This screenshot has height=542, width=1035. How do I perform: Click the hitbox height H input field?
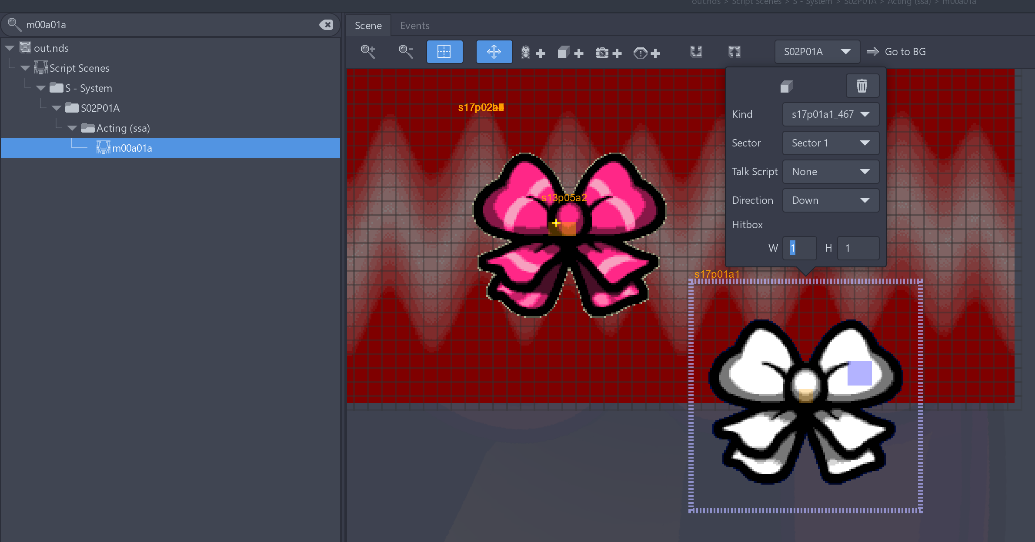coord(858,248)
